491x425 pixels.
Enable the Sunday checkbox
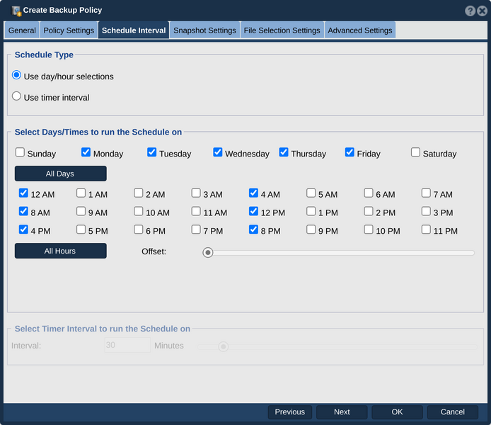click(x=20, y=152)
